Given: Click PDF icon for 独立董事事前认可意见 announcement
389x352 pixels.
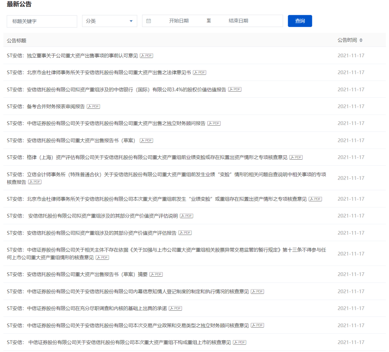Looking at the screenshot, I should 146,55.
